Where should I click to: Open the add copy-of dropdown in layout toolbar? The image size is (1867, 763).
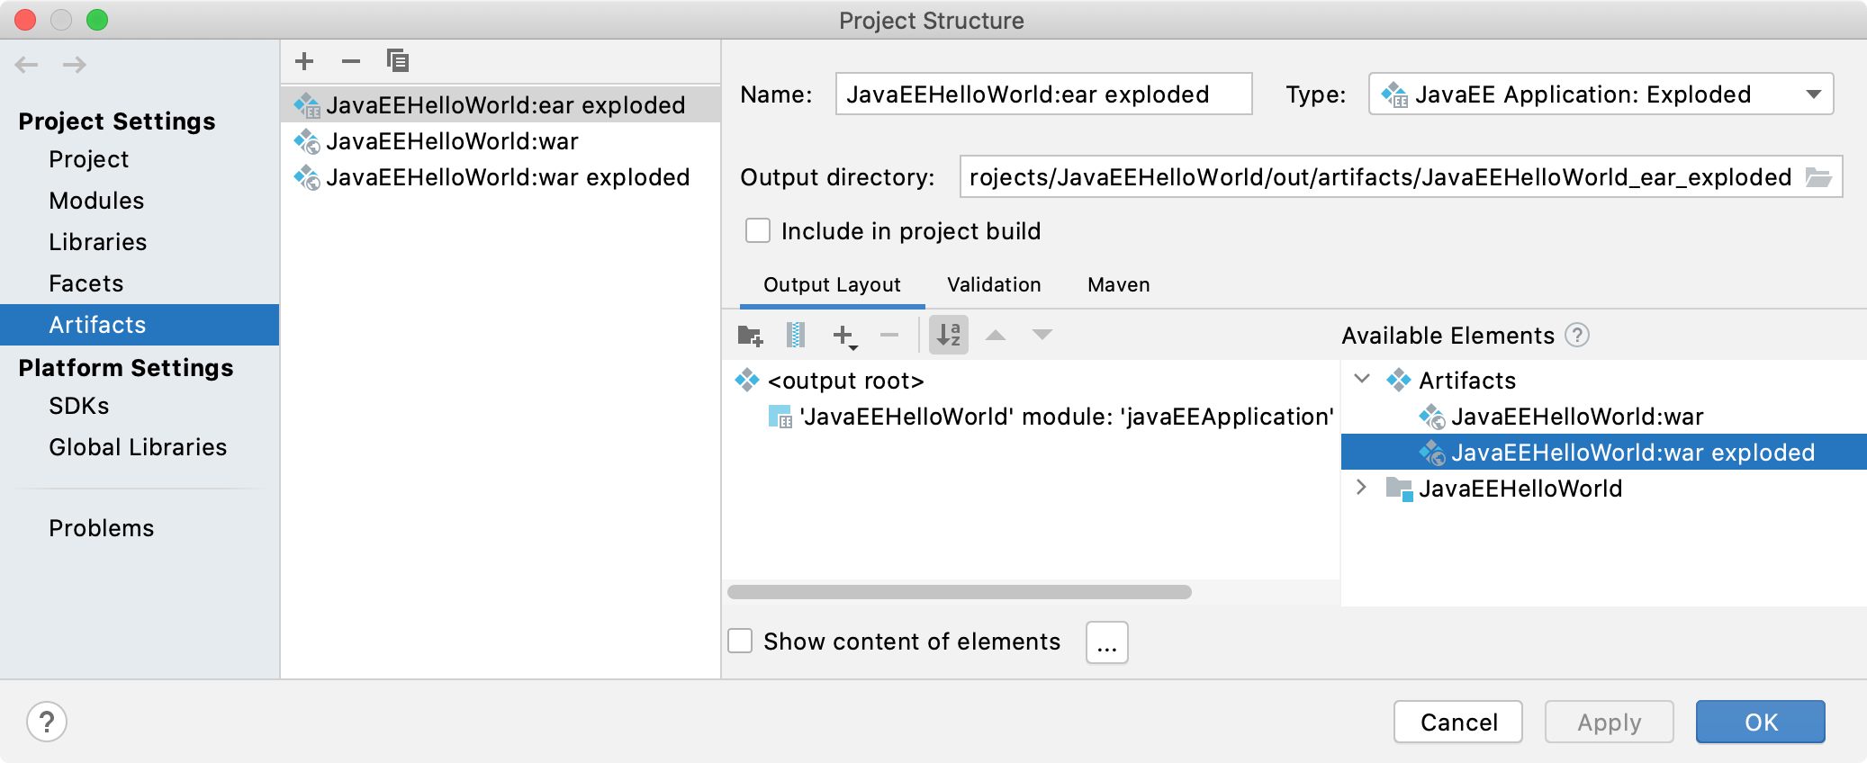point(844,337)
